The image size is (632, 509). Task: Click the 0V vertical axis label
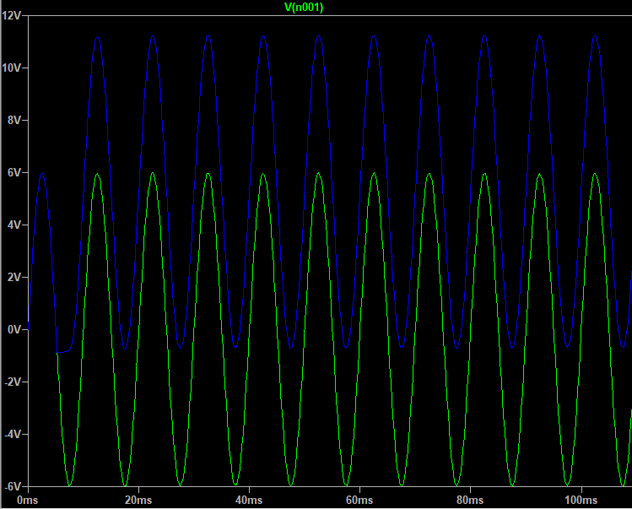click(x=14, y=329)
